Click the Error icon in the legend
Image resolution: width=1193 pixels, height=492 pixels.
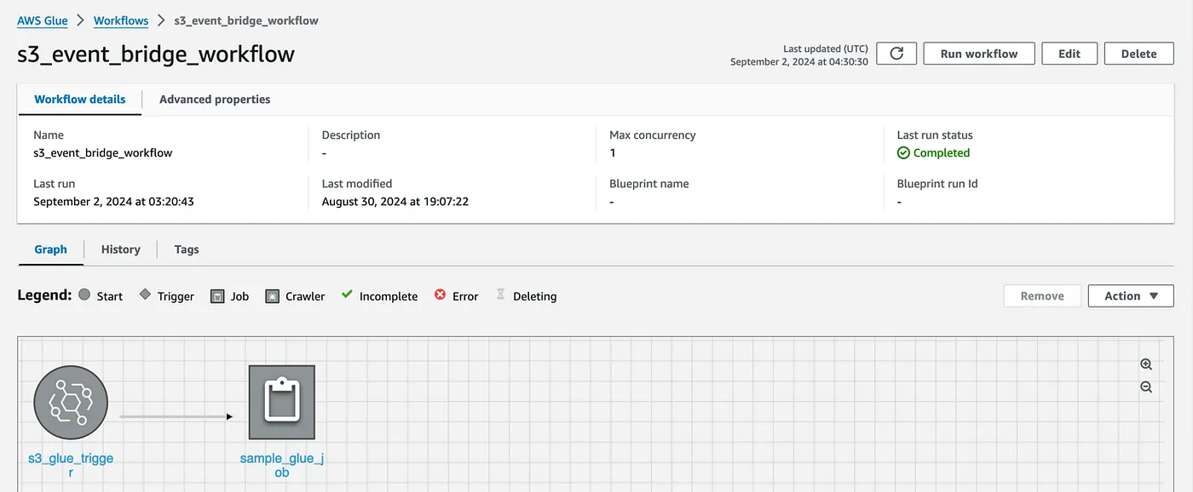439,295
